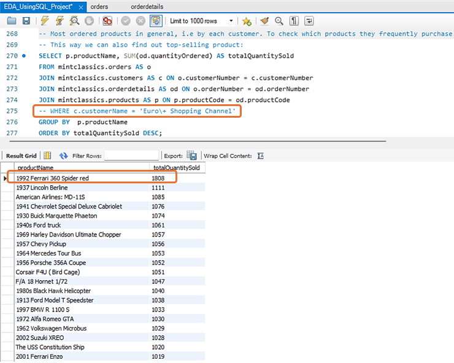Screen dimensions: 454x363
Task: Refresh result grid with blue arrows icon
Action: pyautogui.click(x=63, y=156)
